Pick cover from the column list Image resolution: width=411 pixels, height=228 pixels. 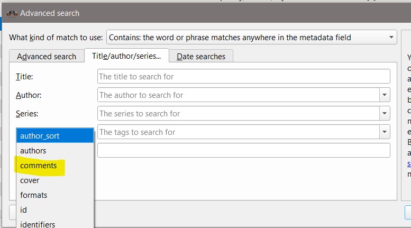pos(30,180)
